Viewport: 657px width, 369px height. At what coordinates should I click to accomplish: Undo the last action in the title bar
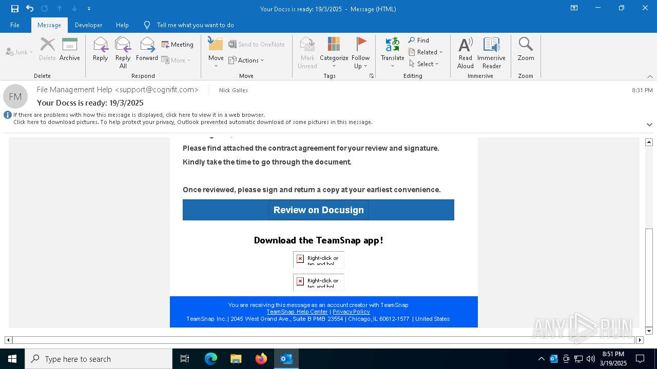click(30, 8)
